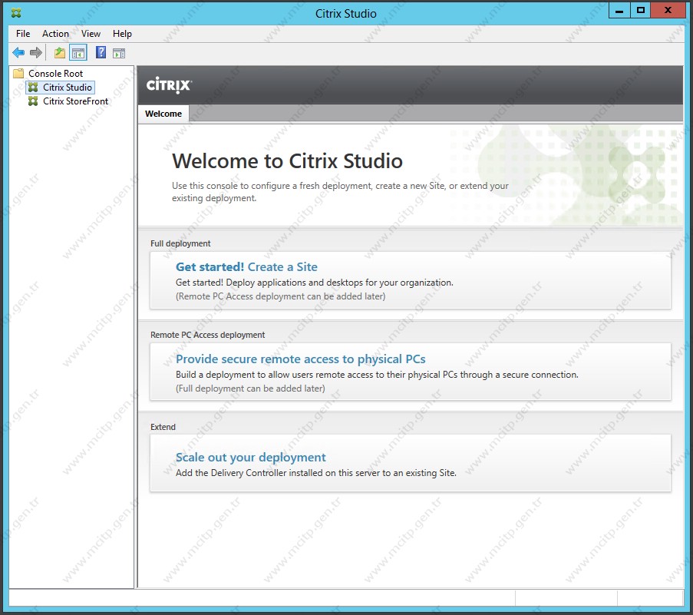Select Citrix StoreFront tree item label

[x=75, y=101]
